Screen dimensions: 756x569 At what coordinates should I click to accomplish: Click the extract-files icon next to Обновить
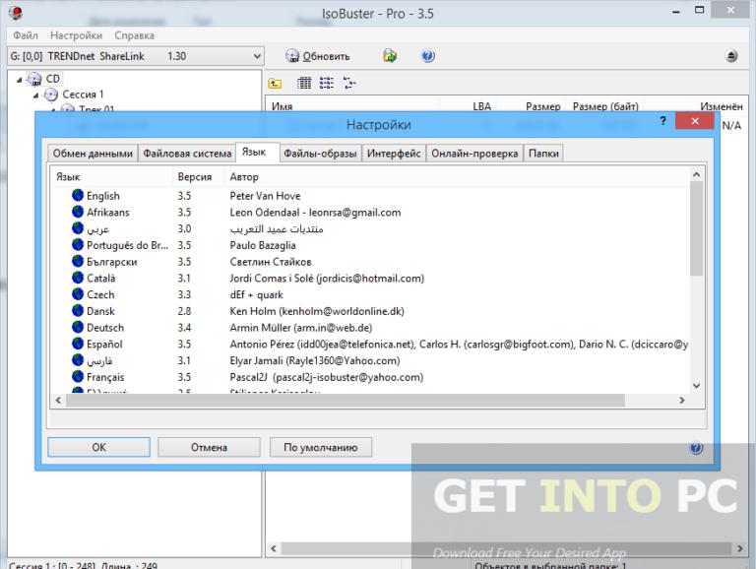pos(390,56)
